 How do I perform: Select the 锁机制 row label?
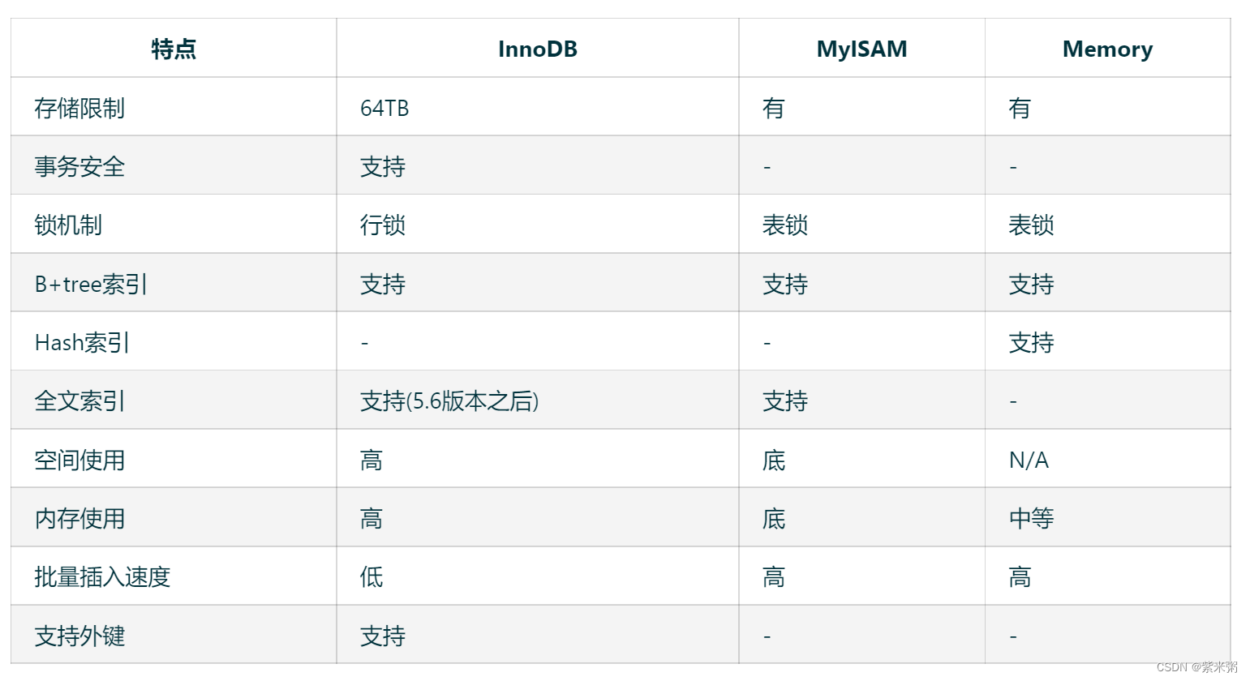pos(68,225)
